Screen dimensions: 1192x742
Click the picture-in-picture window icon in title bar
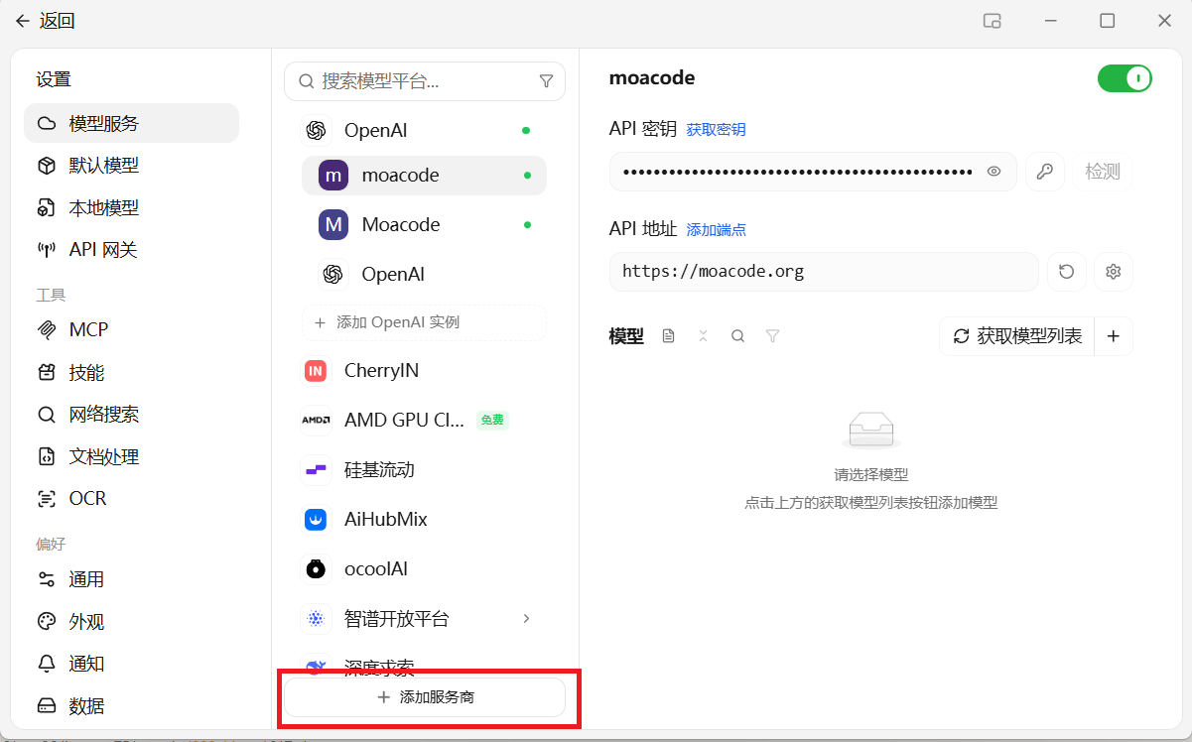(x=992, y=21)
